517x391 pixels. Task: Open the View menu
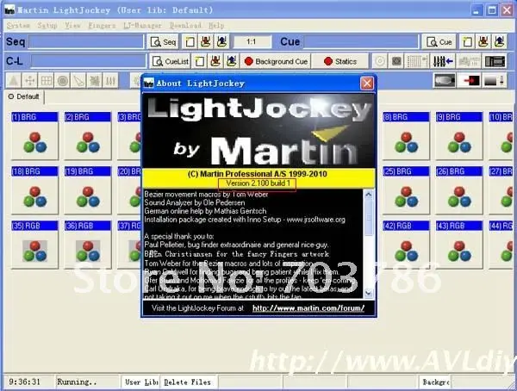click(x=72, y=25)
